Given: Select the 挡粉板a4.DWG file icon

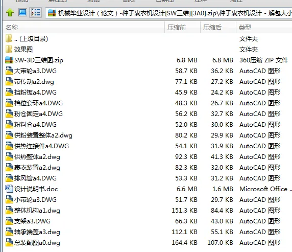Looking at the screenshot, I should [x=9, y=92].
